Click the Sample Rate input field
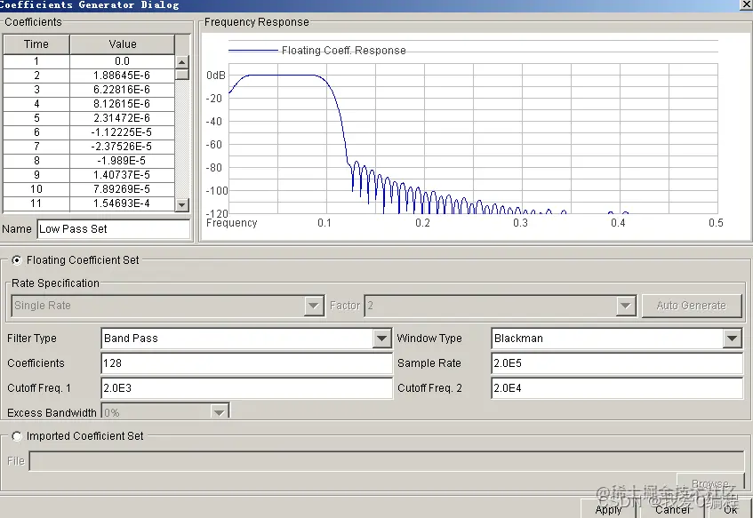 pyautogui.click(x=617, y=363)
